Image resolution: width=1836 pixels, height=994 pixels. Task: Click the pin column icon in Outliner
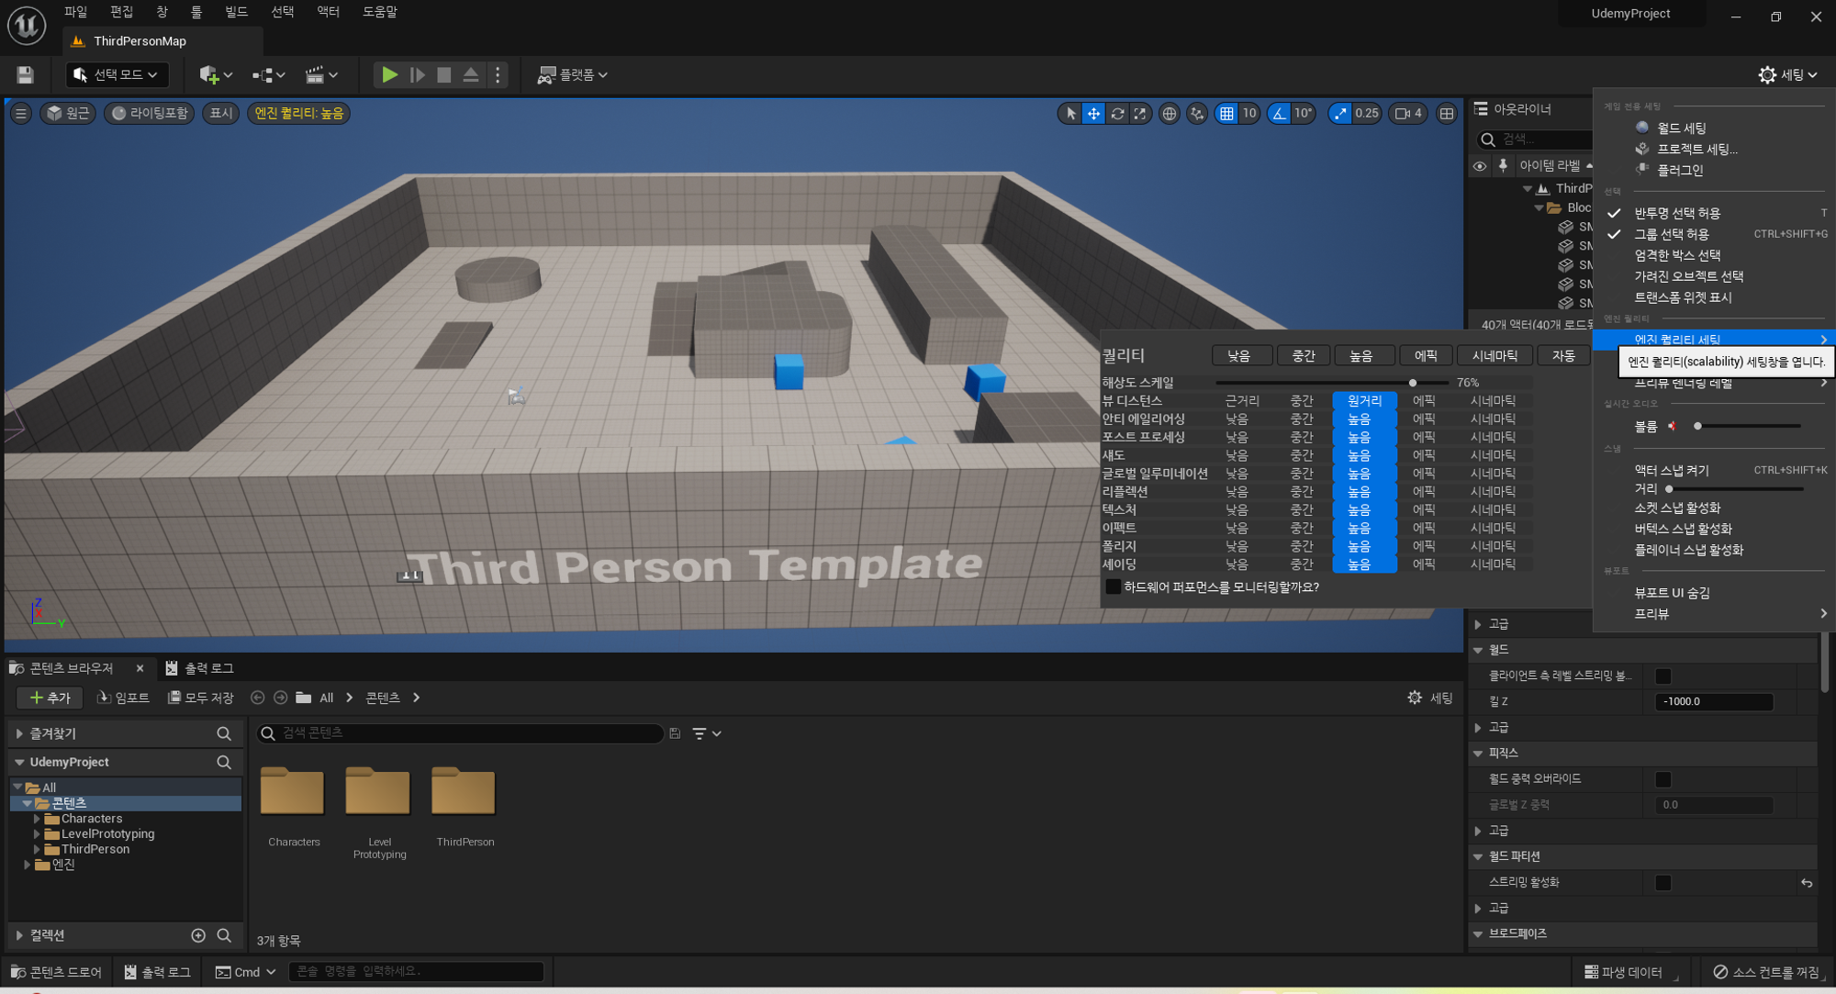point(1503,166)
